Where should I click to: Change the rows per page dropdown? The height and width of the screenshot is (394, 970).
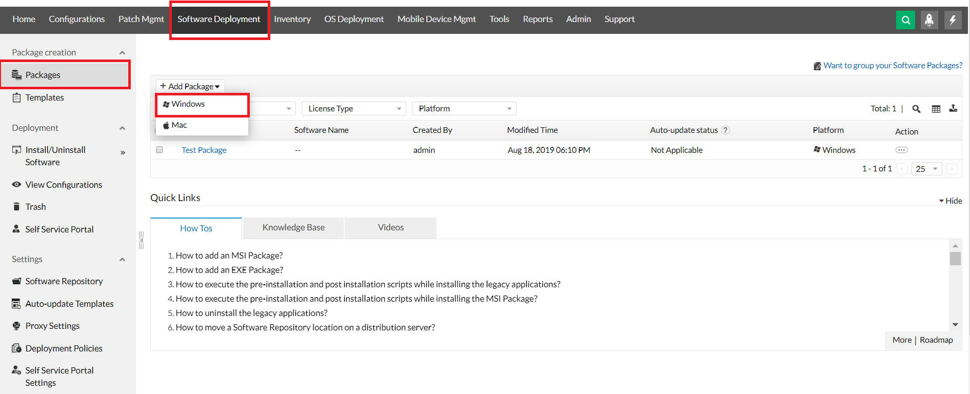(926, 169)
